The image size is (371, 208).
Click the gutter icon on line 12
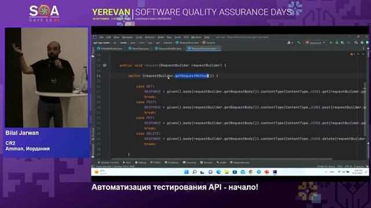point(104,65)
